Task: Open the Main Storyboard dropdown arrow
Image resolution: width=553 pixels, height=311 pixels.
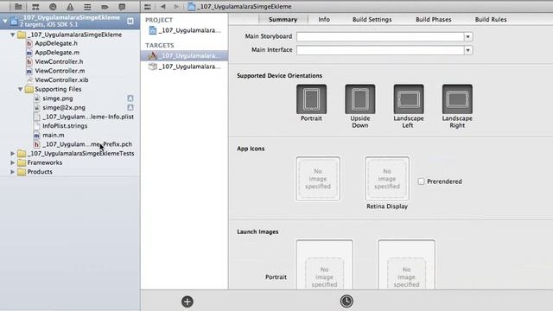Action: [x=468, y=36]
